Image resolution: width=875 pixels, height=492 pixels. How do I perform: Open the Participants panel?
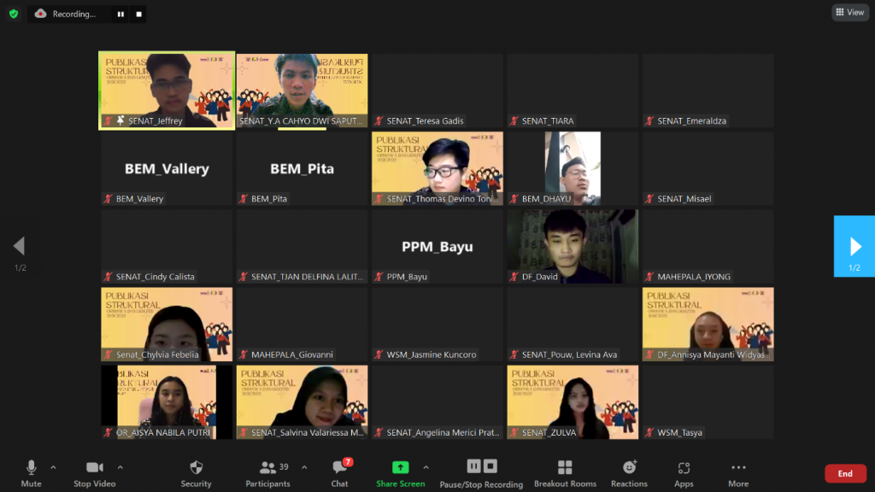pyautogui.click(x=267, y=474)
